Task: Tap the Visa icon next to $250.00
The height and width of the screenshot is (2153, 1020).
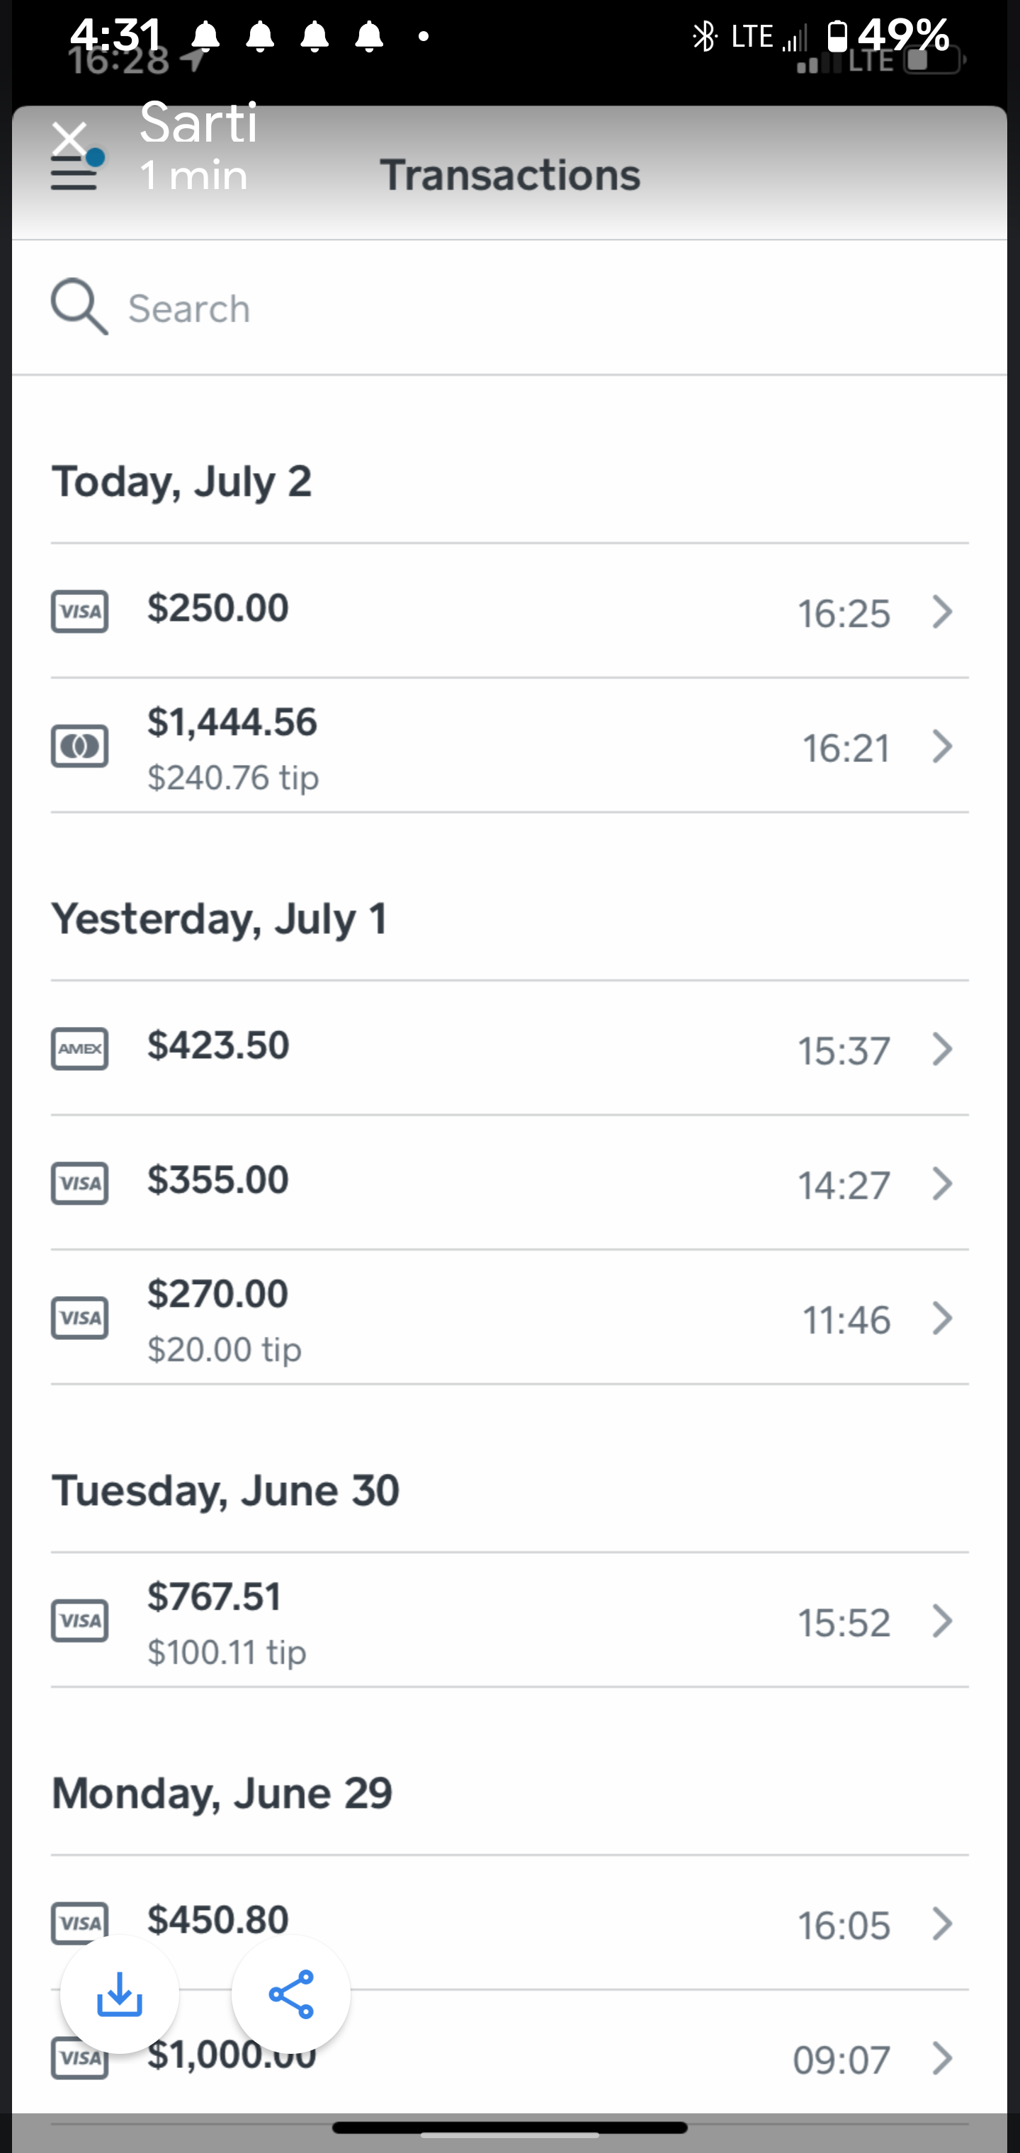Action: coord(79,612)
